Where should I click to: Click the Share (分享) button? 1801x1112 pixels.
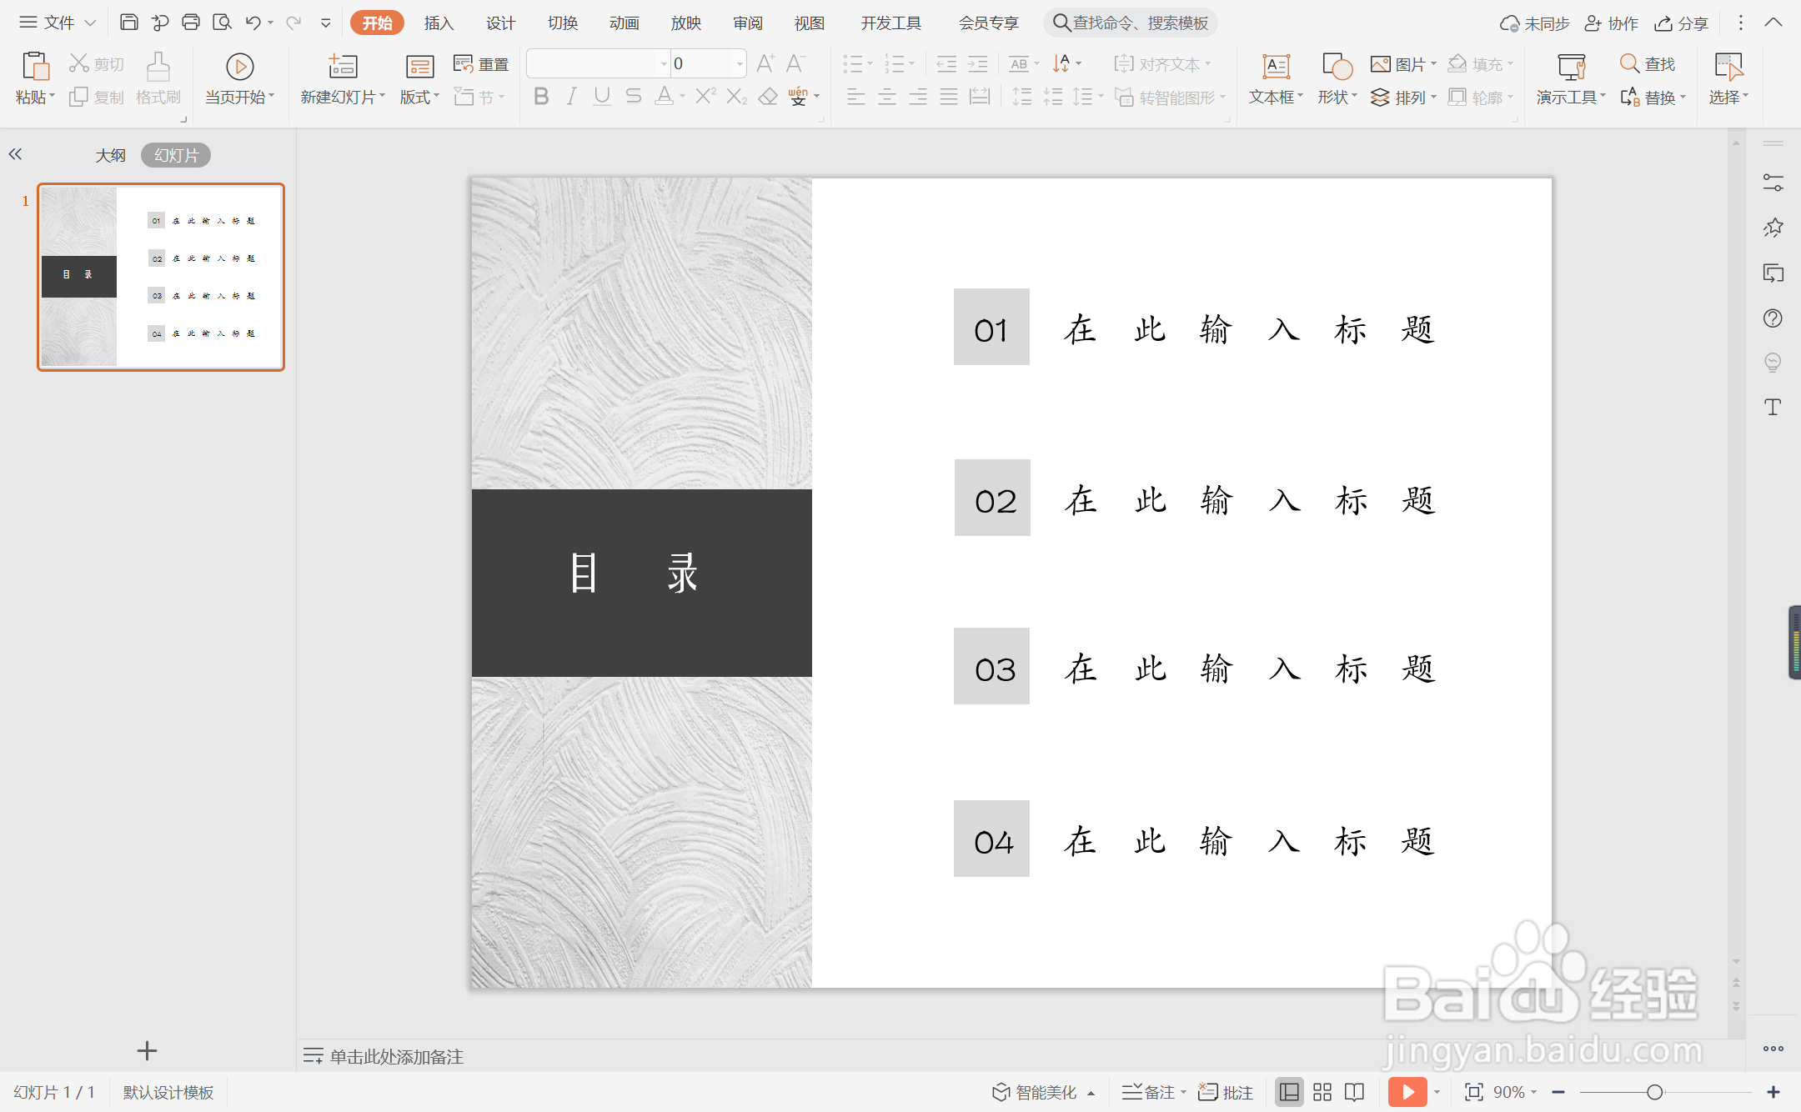pos(1682,23)
